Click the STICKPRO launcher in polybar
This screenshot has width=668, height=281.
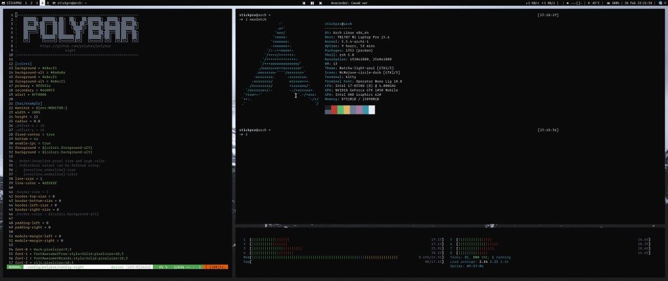(13, 3)
